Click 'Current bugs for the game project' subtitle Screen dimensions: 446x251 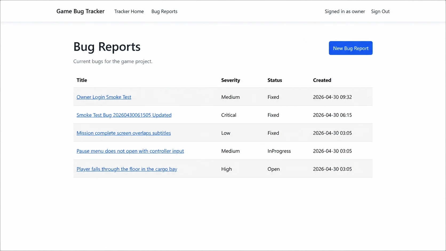[x=113, y=61]
